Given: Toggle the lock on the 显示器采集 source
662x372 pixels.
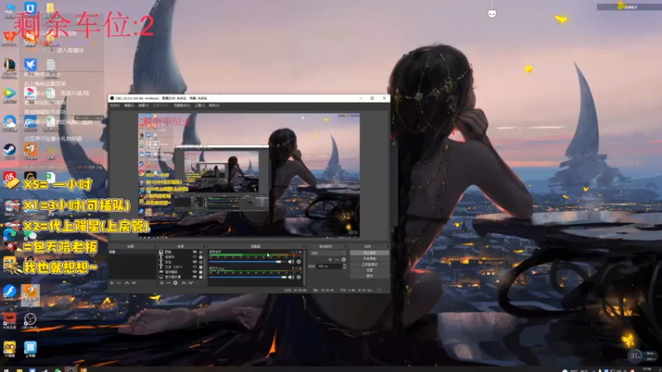Looking at the screenshot, I should (x=201, y=277).
